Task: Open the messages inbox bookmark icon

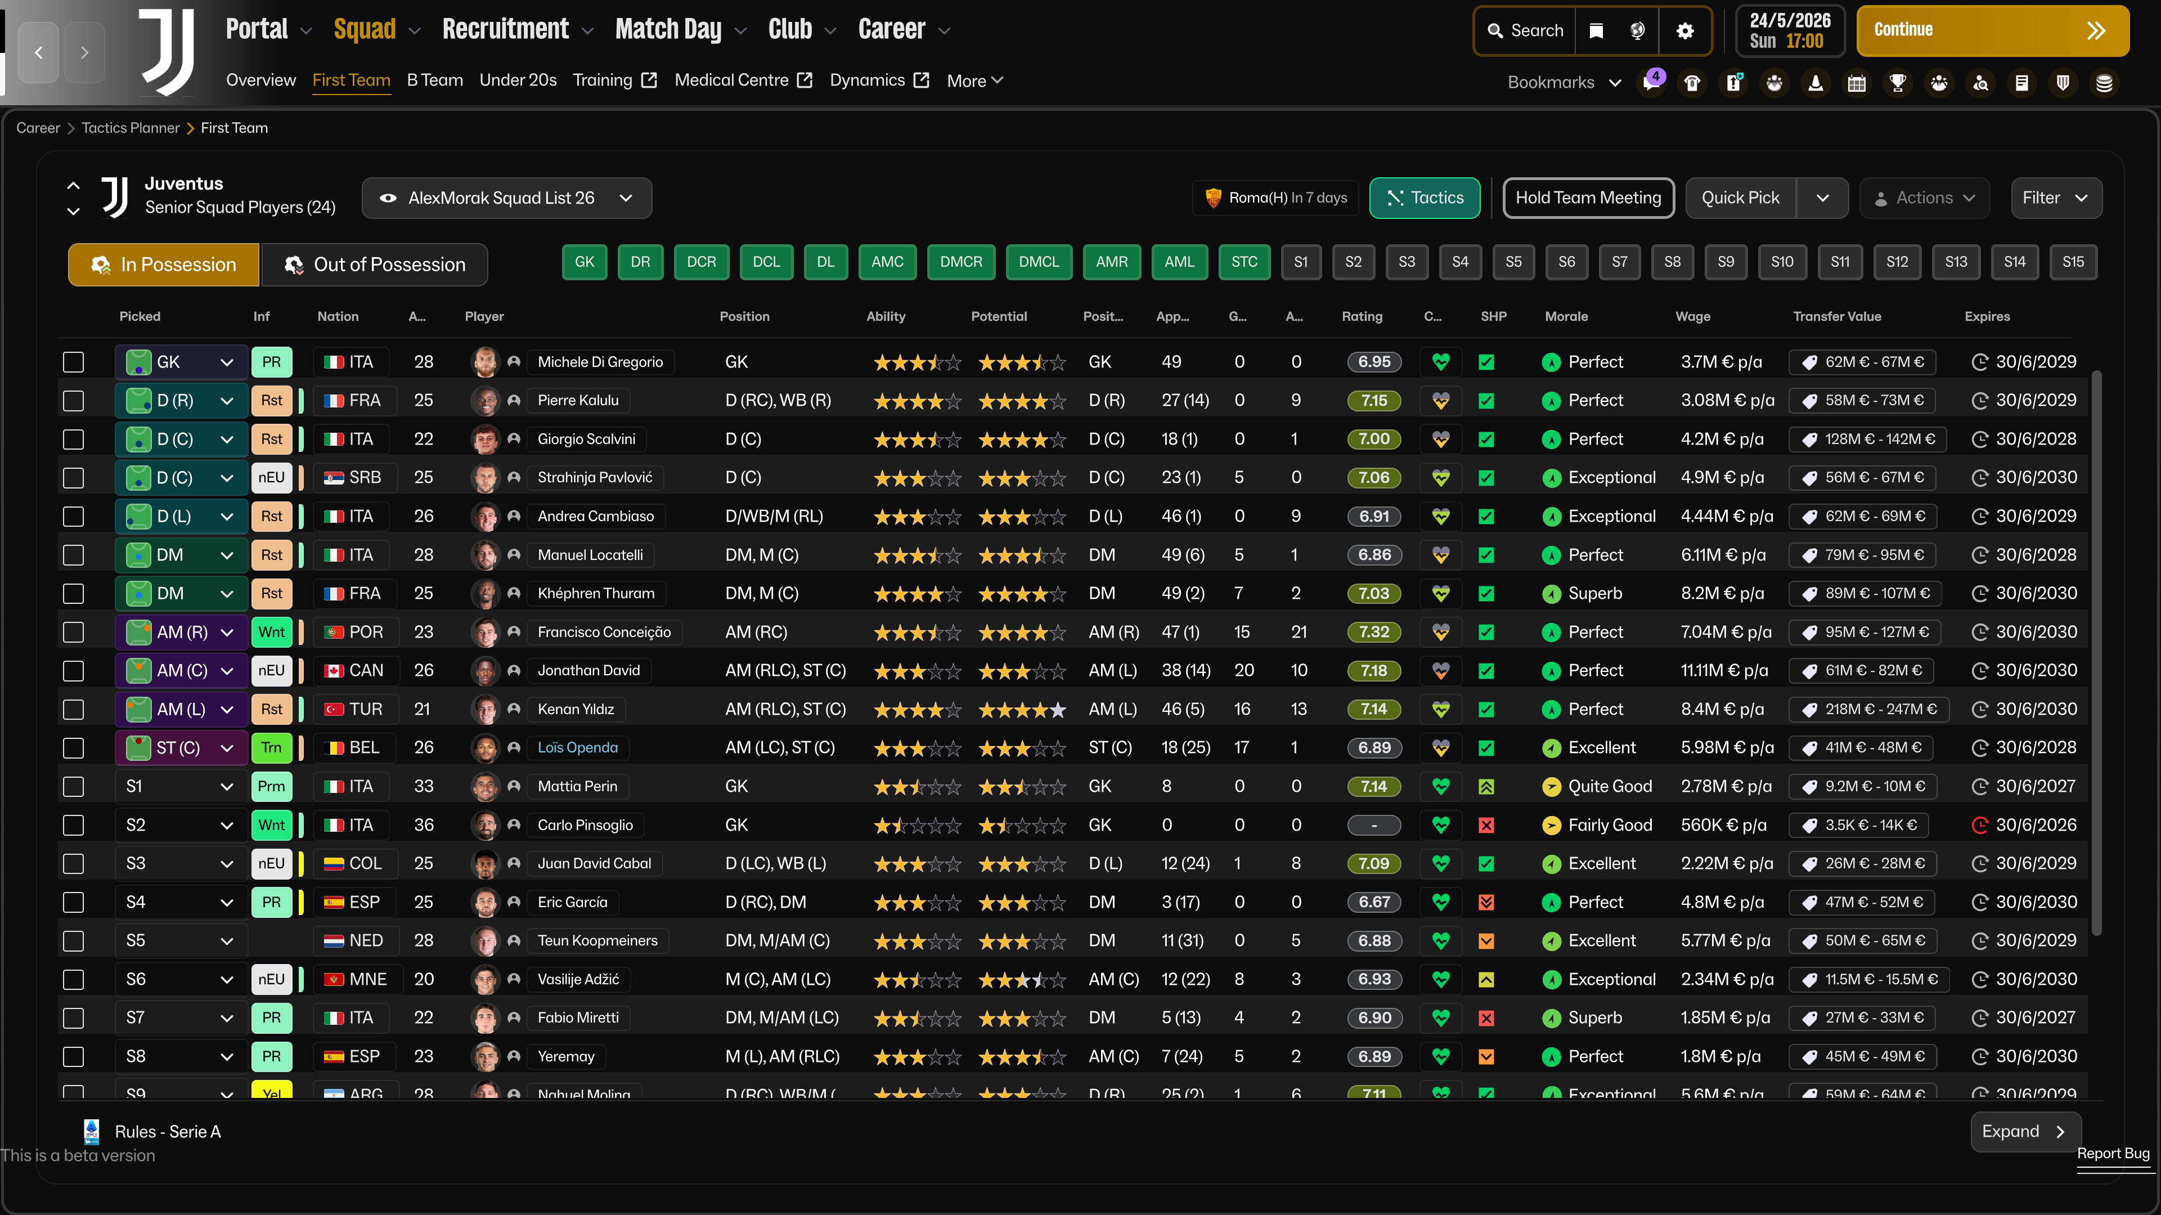Action: pyautogui.click(x=1651, y=83)
